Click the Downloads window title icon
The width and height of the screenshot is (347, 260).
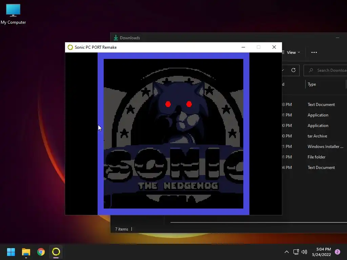point(116,38)
